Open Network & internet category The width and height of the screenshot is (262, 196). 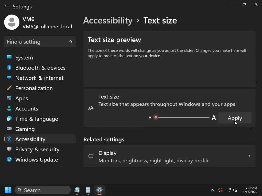40,78
